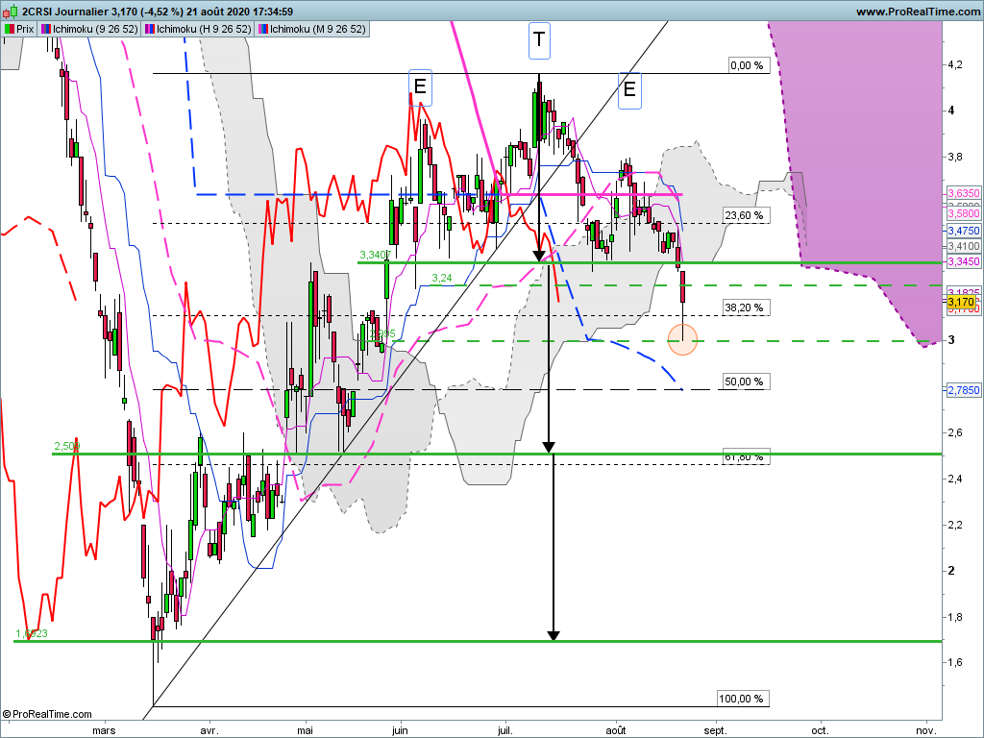The width and height of the screenshot is (984, 738).
Task: Select the Prix legend tab
Action: click(19, 29)
